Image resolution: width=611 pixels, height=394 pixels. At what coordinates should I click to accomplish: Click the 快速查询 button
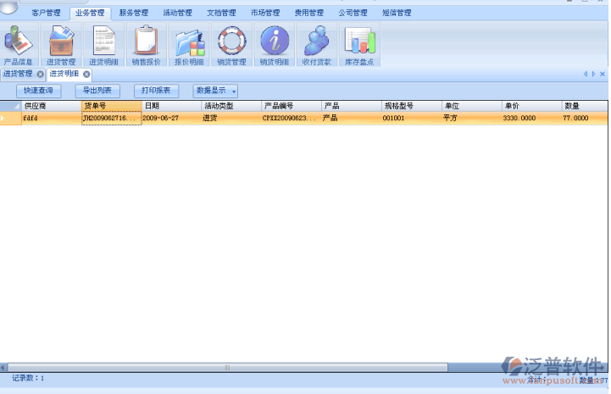tap(38, 91)
